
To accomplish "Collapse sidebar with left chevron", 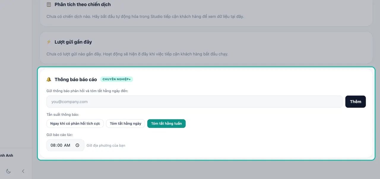I will pos(23,171).
